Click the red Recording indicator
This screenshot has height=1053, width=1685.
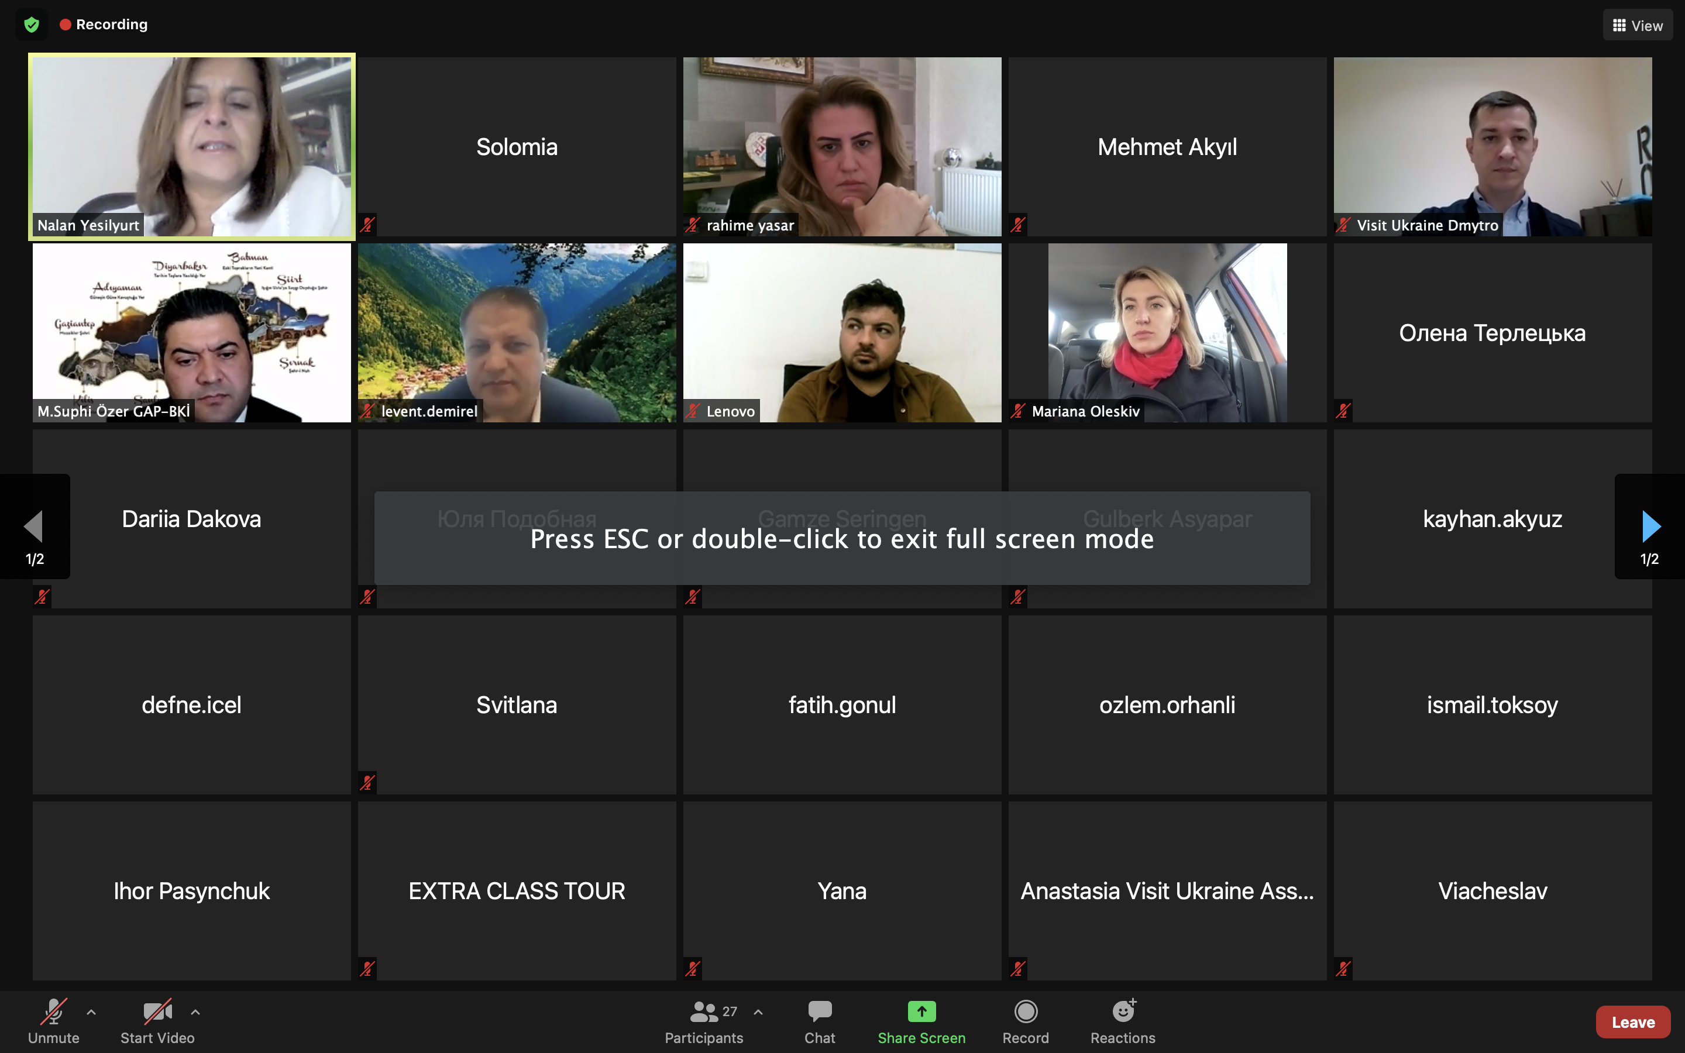click(104, 25)
